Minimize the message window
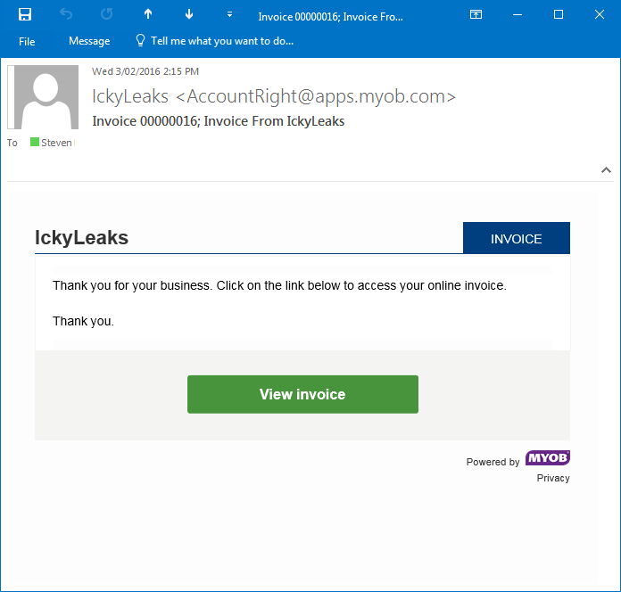Image resolution: width=621 pixels, height=592 pixels. (x=517, y=14)
